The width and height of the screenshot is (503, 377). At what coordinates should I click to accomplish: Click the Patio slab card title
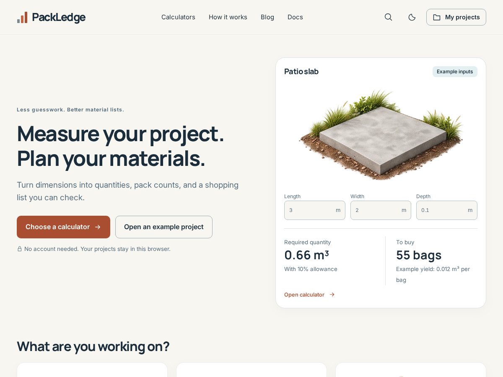[301, 72]
